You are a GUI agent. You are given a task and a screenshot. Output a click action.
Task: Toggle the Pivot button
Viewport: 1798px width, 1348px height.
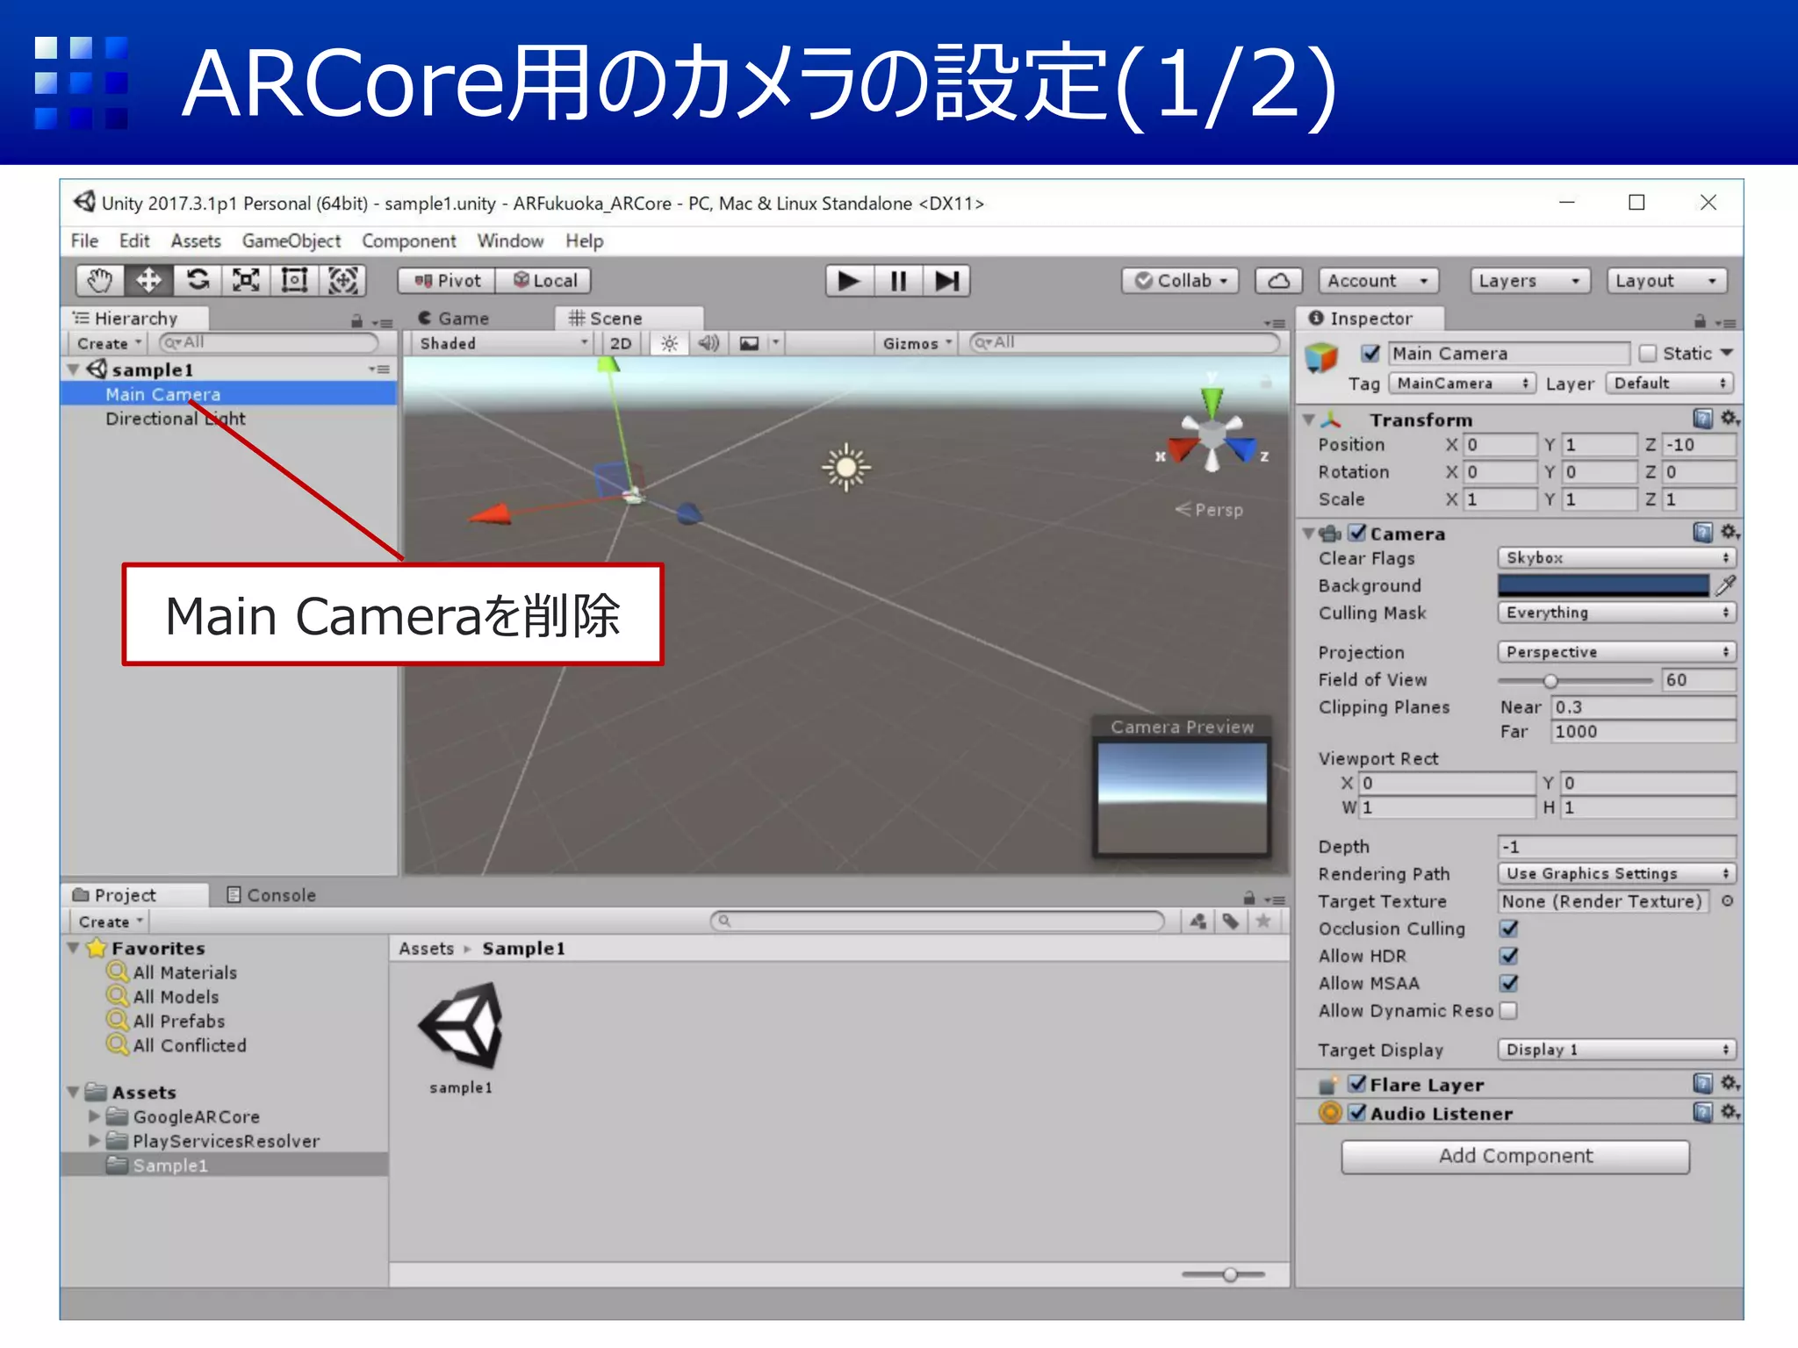pyautogui.click(x=448, y=281)
